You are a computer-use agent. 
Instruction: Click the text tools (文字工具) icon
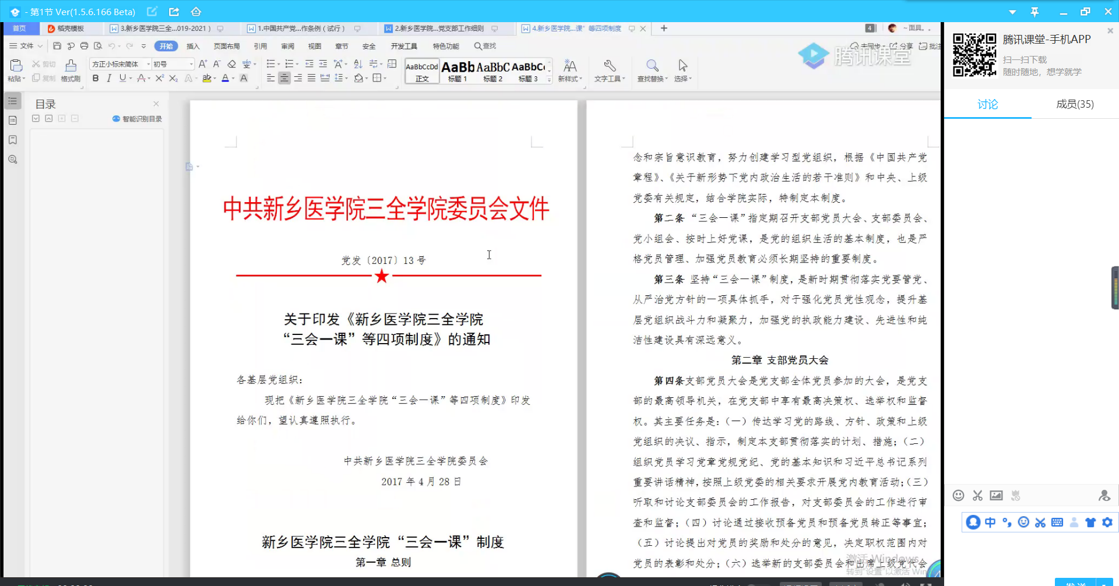609,70
